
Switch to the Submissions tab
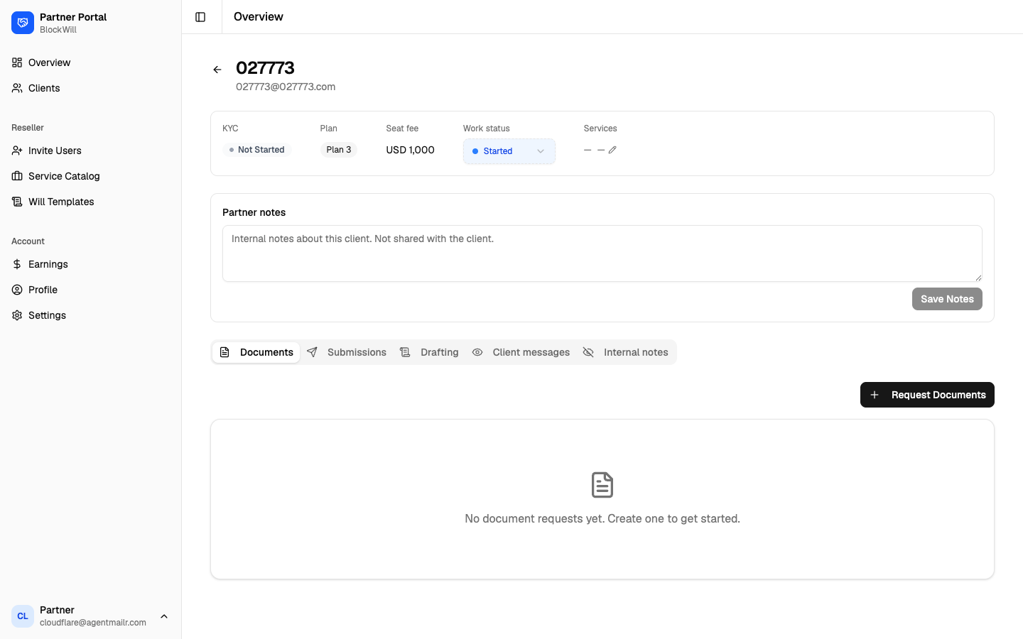point(347,352)
